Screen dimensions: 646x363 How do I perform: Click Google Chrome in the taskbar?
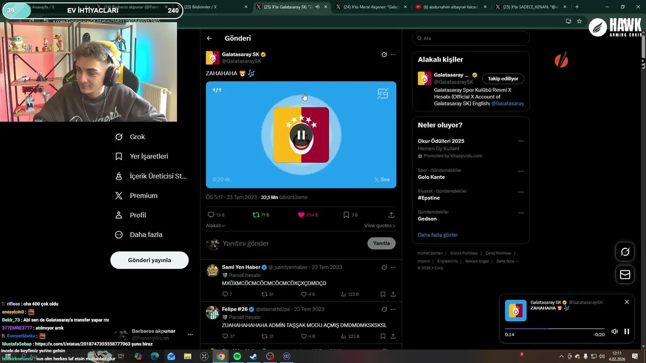[221, 356]
